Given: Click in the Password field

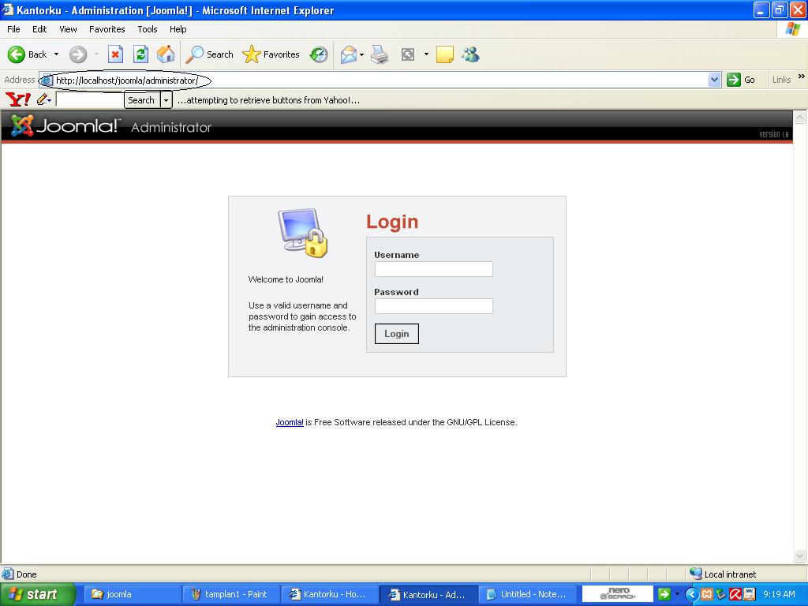Looking at the screenshot, I should coord(433,306).
